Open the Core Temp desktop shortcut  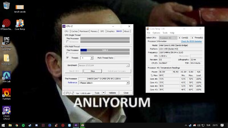tap(20, 25)
